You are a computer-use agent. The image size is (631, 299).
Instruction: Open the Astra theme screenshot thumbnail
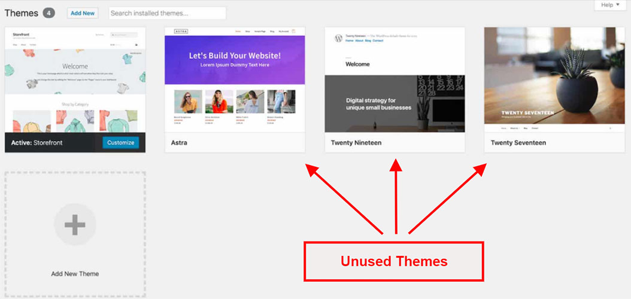coord(235,80)
